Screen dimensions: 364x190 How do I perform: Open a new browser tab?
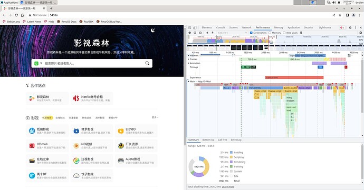(51, 8)
